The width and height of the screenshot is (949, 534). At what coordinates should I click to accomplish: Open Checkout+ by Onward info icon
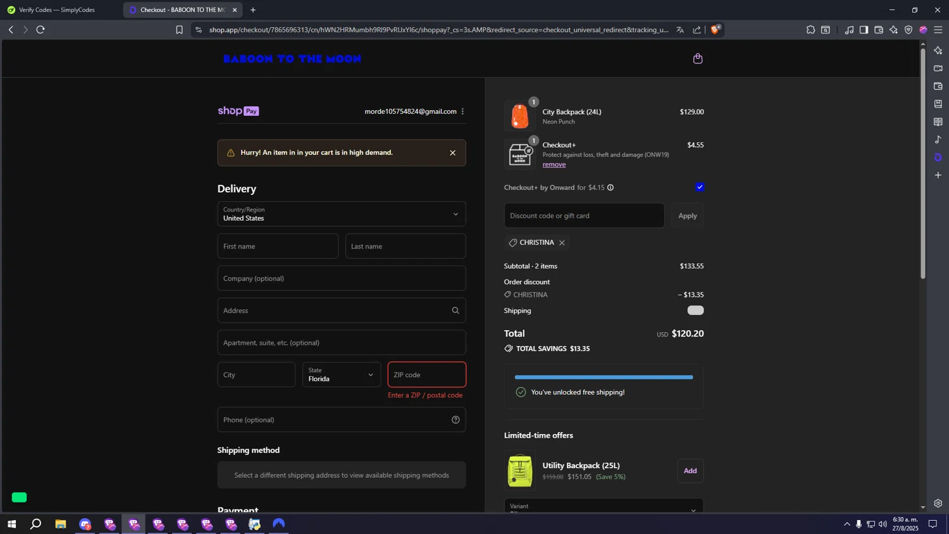[611, 188]
